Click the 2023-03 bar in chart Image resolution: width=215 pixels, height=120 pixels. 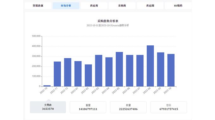[x=99, y=71]
